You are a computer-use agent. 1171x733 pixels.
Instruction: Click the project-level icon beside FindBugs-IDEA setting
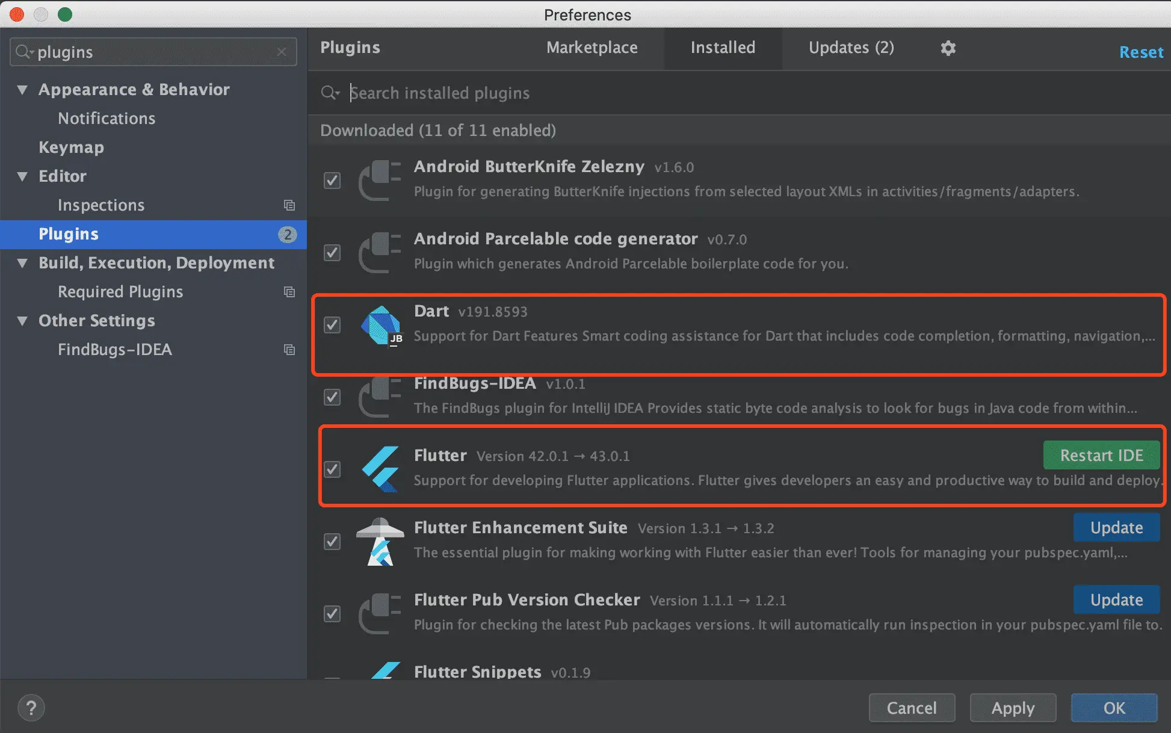(289, 350)
